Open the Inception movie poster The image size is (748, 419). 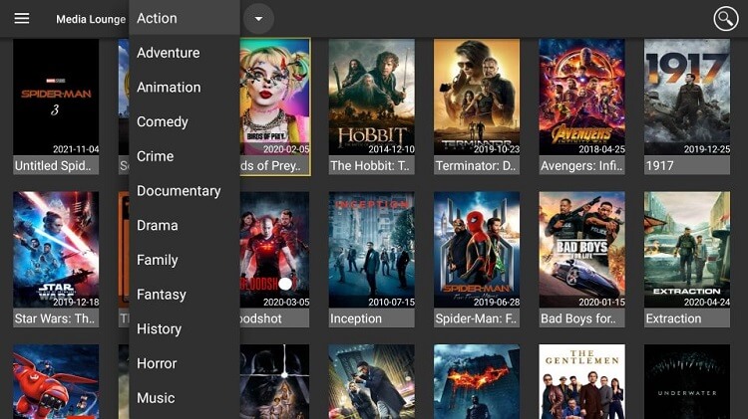[x=372, y=250]
